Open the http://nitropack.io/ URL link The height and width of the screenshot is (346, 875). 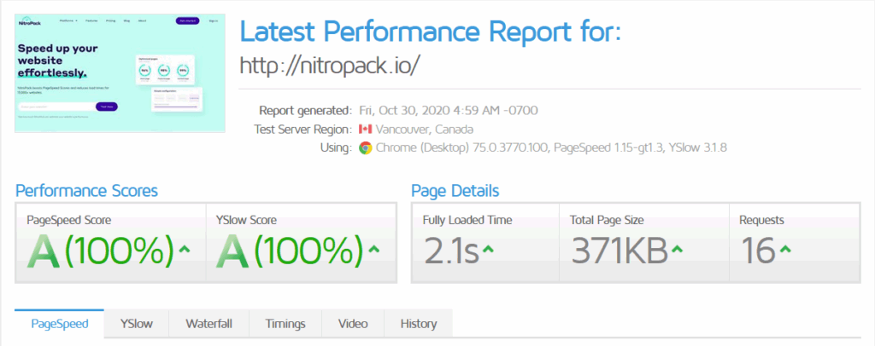[x=329, y=66]
